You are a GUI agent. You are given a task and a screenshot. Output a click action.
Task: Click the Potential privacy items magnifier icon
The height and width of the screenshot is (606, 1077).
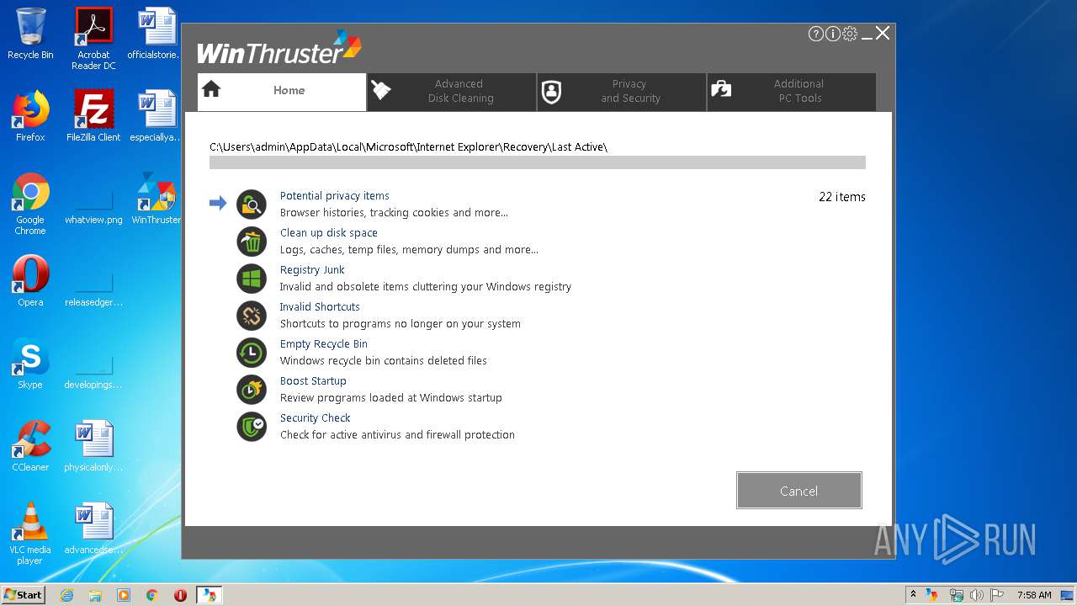pyautogui.click(x=251, y=204)
